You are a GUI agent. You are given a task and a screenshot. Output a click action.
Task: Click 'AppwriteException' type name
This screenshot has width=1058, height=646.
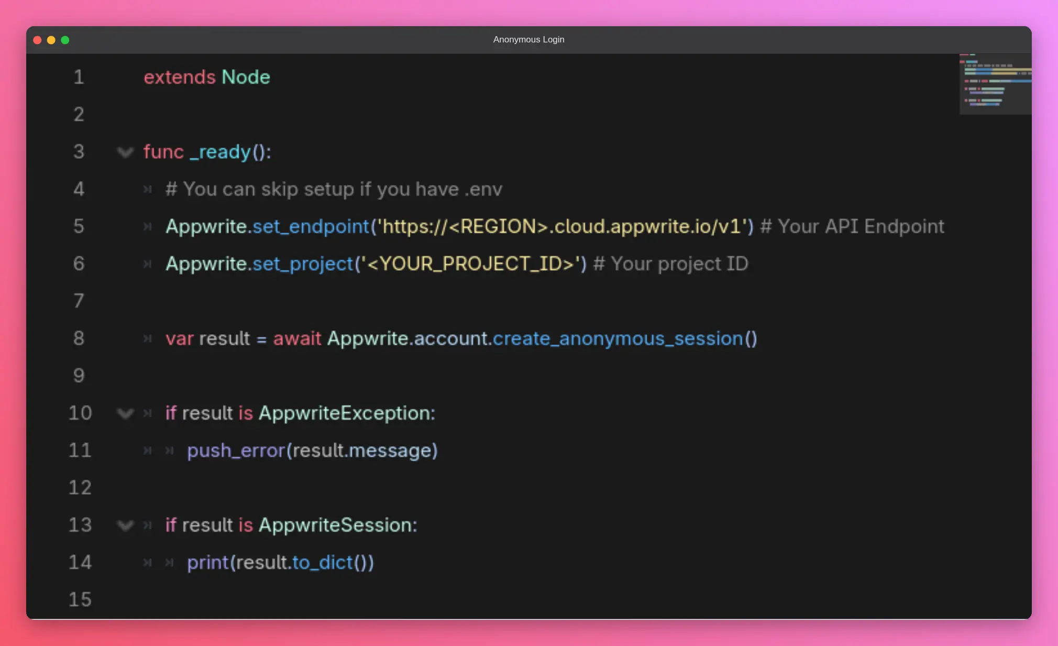tap(345, 413)
